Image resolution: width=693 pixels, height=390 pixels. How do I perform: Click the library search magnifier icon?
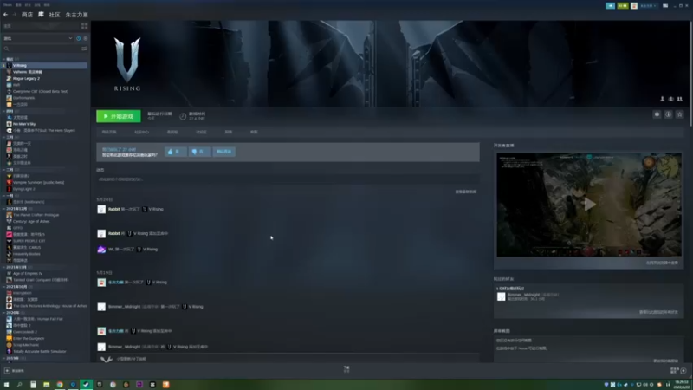pos(6,49)
